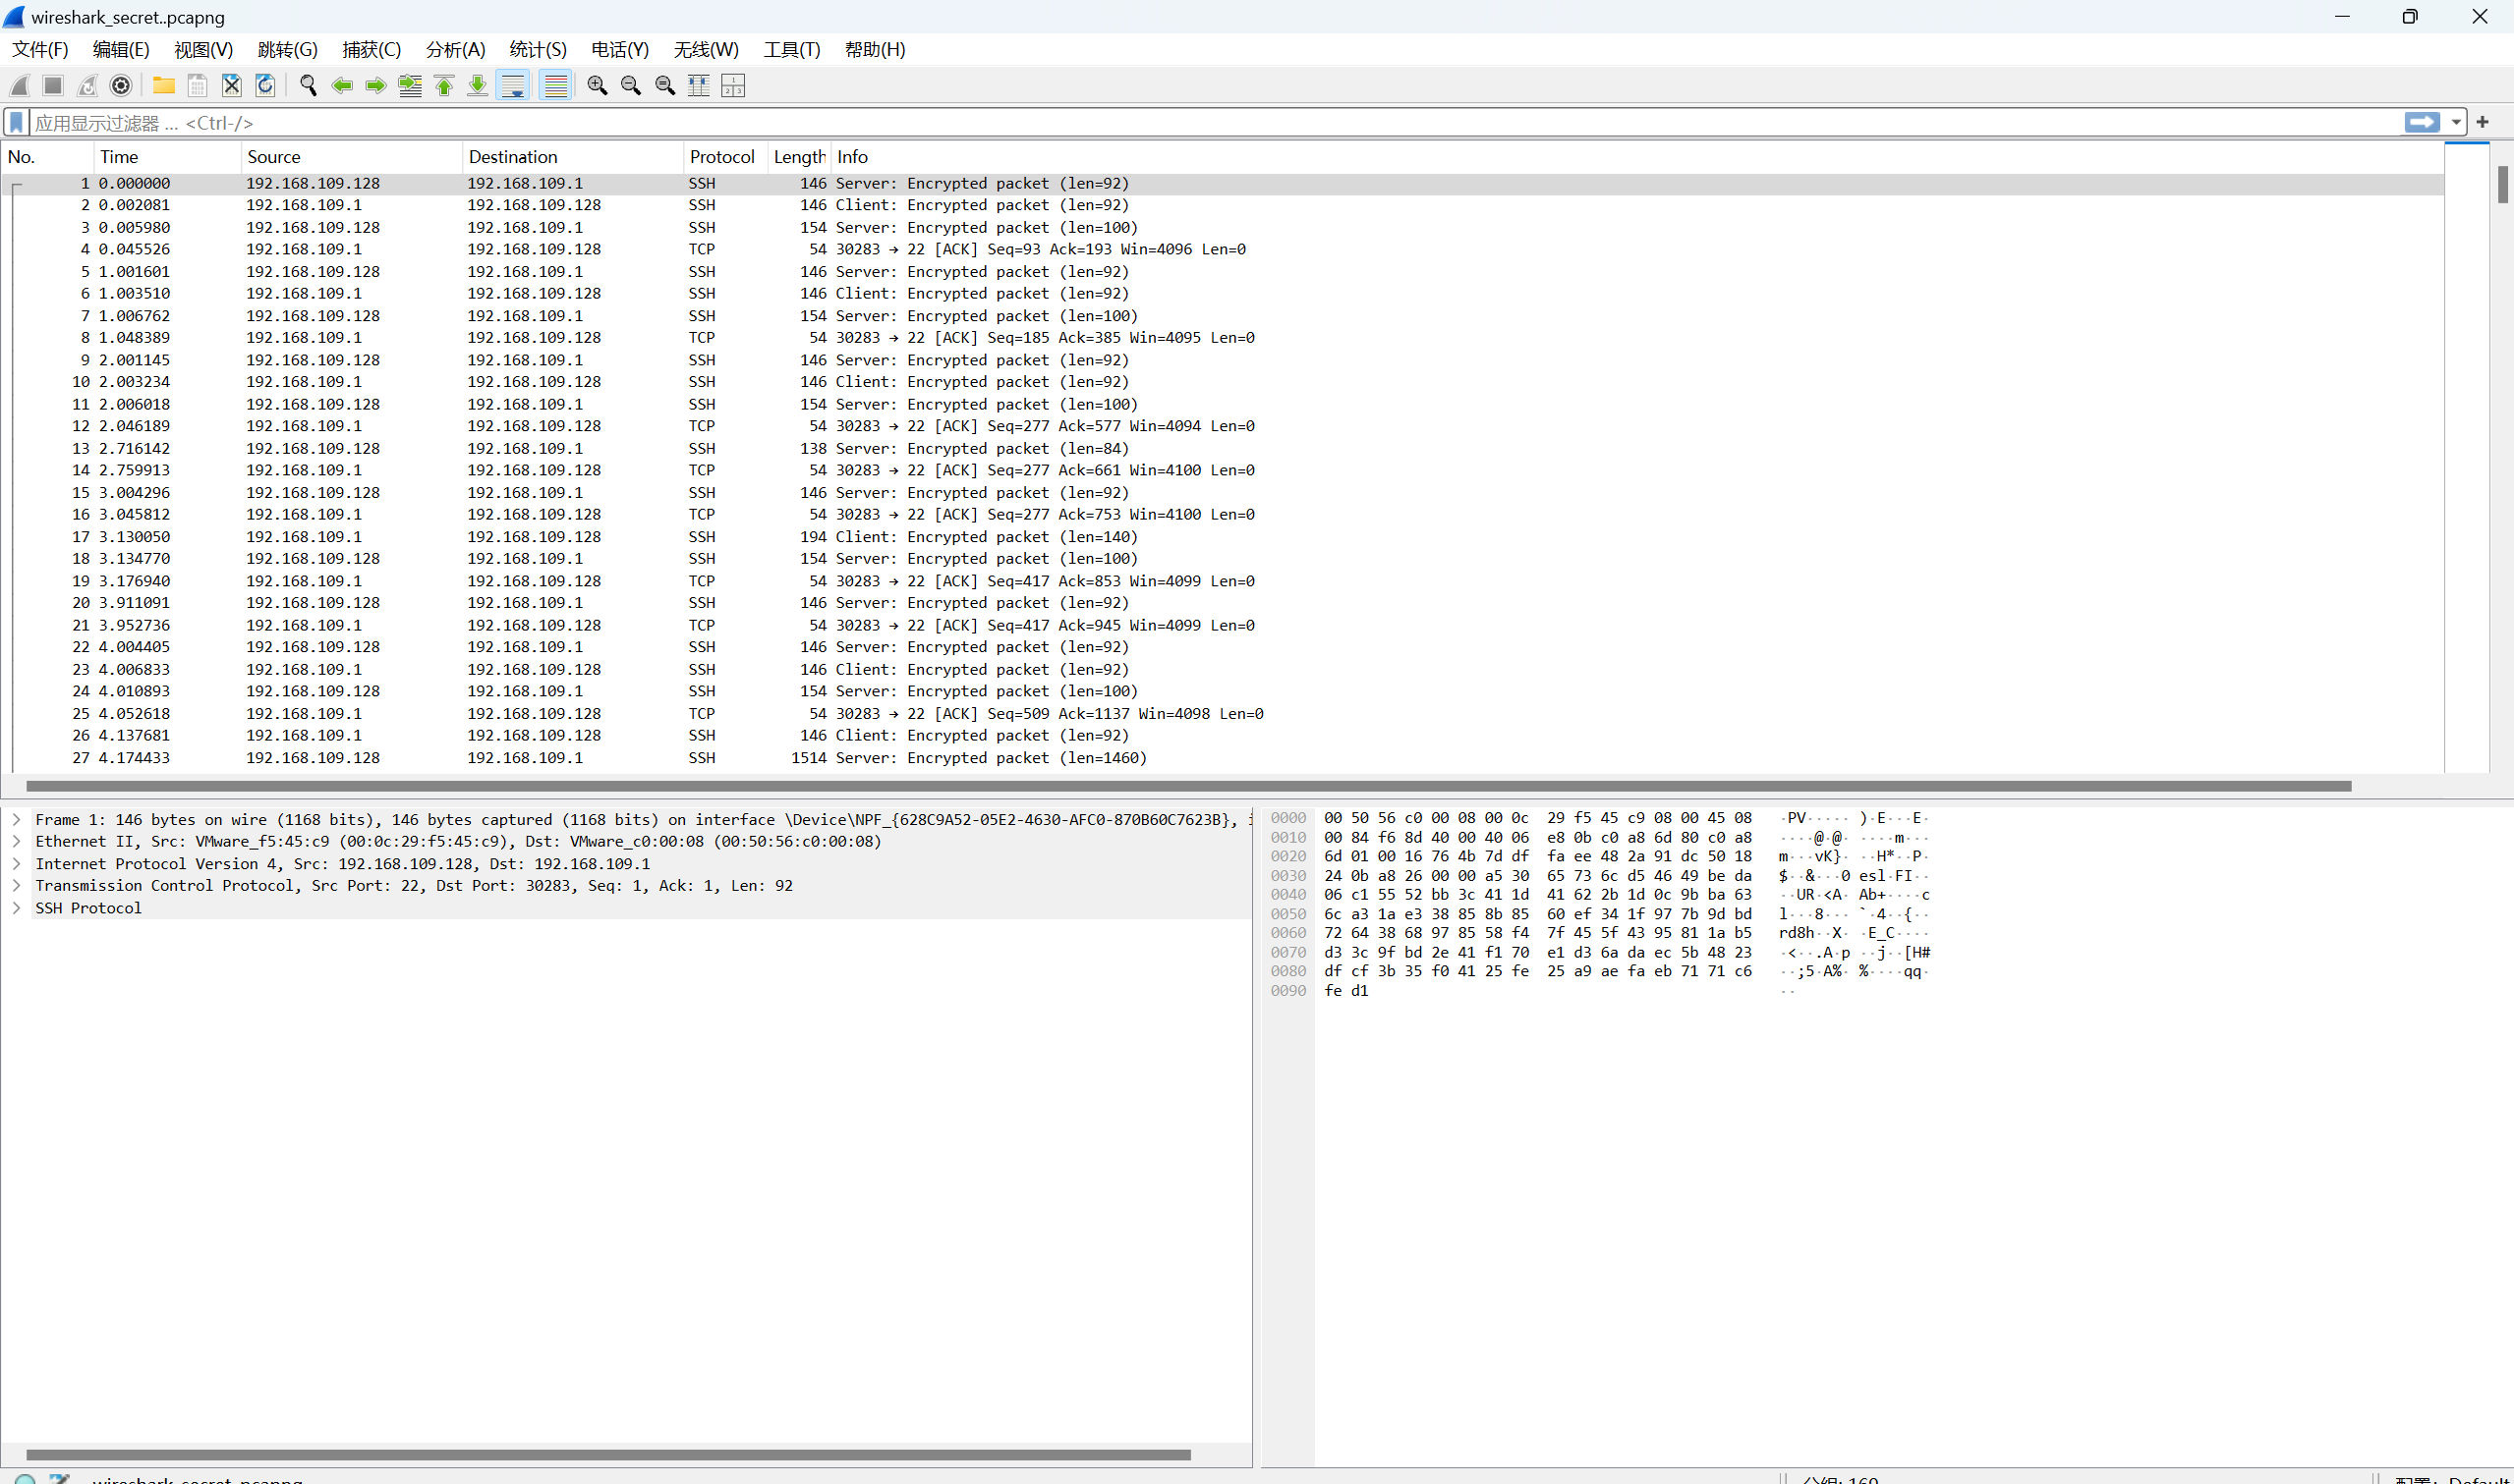This screenshot has width=2514, height=1484.
Task: Toggle packet list colorization
Action: [x=555, y=86]
